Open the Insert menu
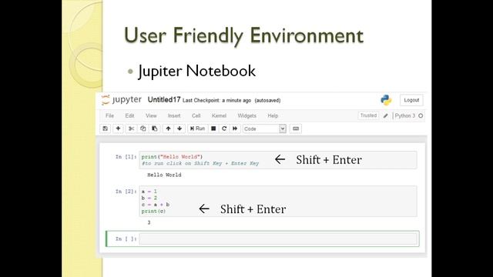The height and width of the screenshot is (277, 493). 174,115
